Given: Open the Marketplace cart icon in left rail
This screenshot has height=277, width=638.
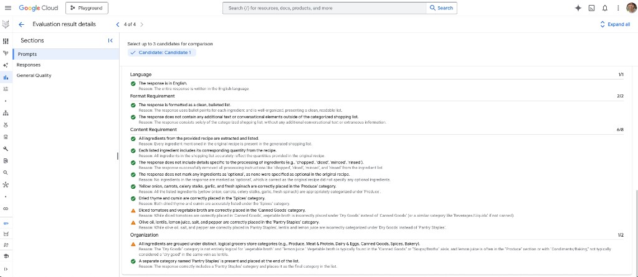Looking at the screenshot, I should 6,234.
